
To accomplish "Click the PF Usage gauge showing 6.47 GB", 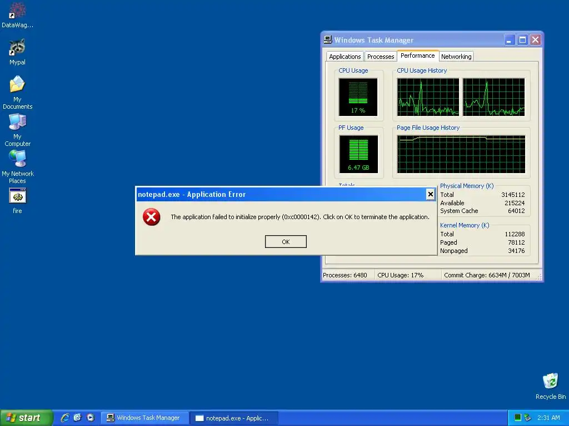I will pos(358,154).
